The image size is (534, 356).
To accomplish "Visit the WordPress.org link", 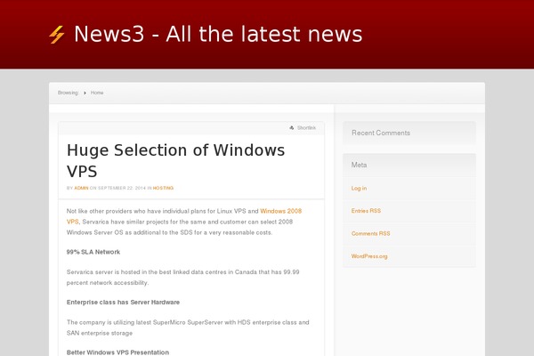I will tap(369, 256).
